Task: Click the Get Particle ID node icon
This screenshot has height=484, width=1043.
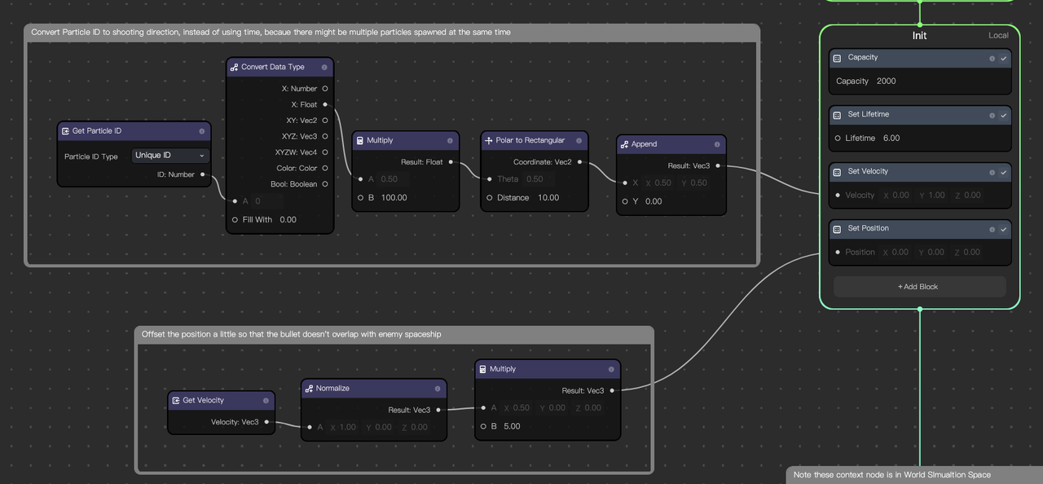Action: click(x=66, y=131)
